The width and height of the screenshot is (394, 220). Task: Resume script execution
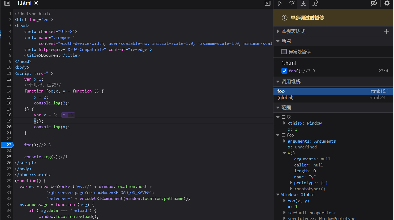[280, 3]
